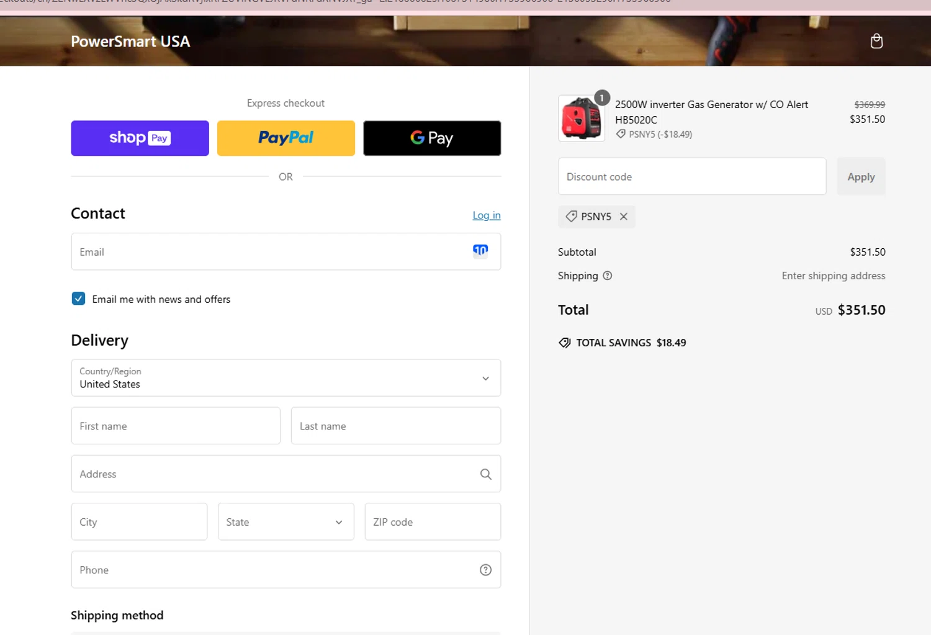
Task: Click the tag icon in PSNY5 chip
Action: 572,217
